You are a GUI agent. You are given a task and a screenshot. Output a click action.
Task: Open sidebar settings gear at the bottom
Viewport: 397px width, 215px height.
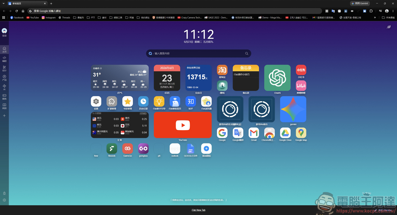(4, 200)
